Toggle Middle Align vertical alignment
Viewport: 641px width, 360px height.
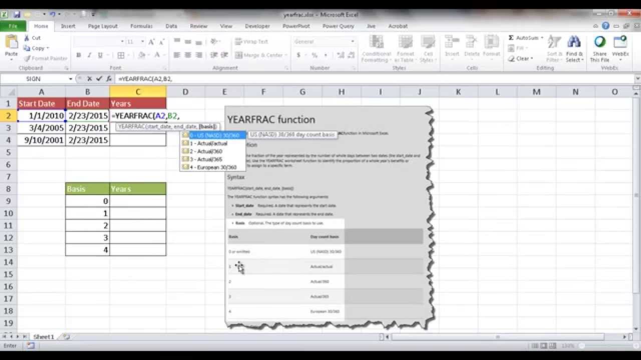click(188, 41)
